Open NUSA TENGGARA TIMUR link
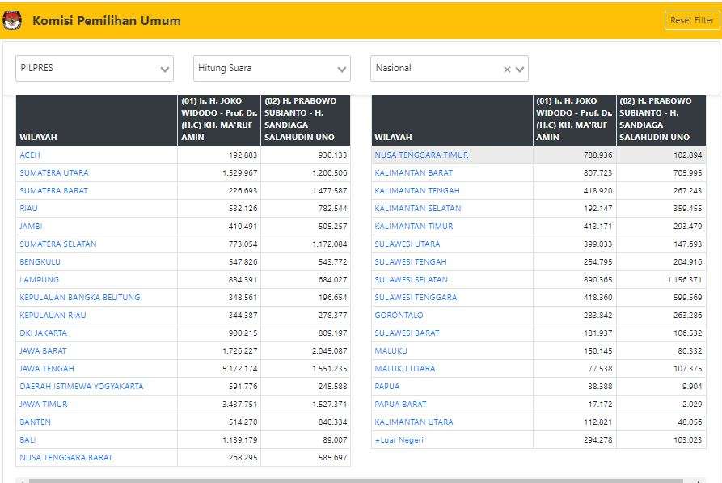The height and width of the screenshot is (483, 722). (x=421, y=155)
